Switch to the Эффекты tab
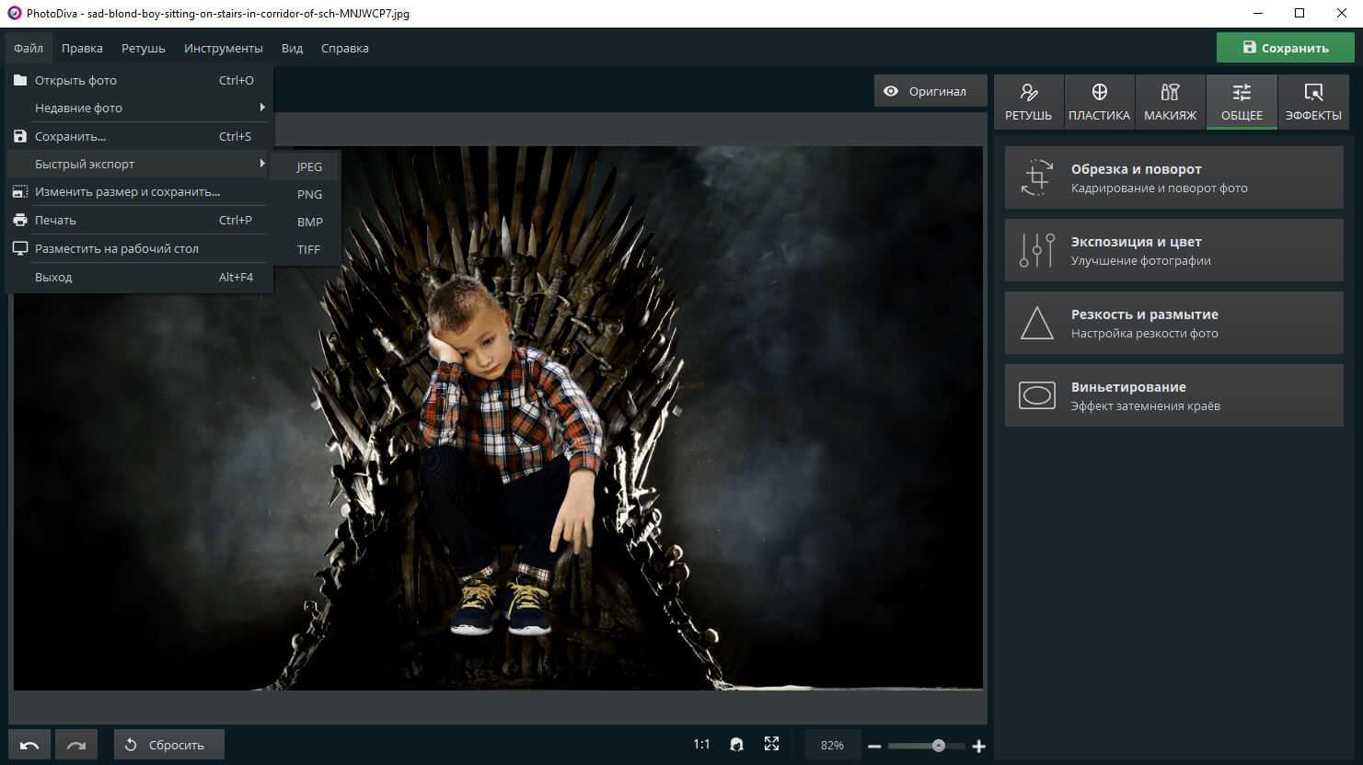The width and height of the screenshot is (1363, 765). coord(1313,101)
